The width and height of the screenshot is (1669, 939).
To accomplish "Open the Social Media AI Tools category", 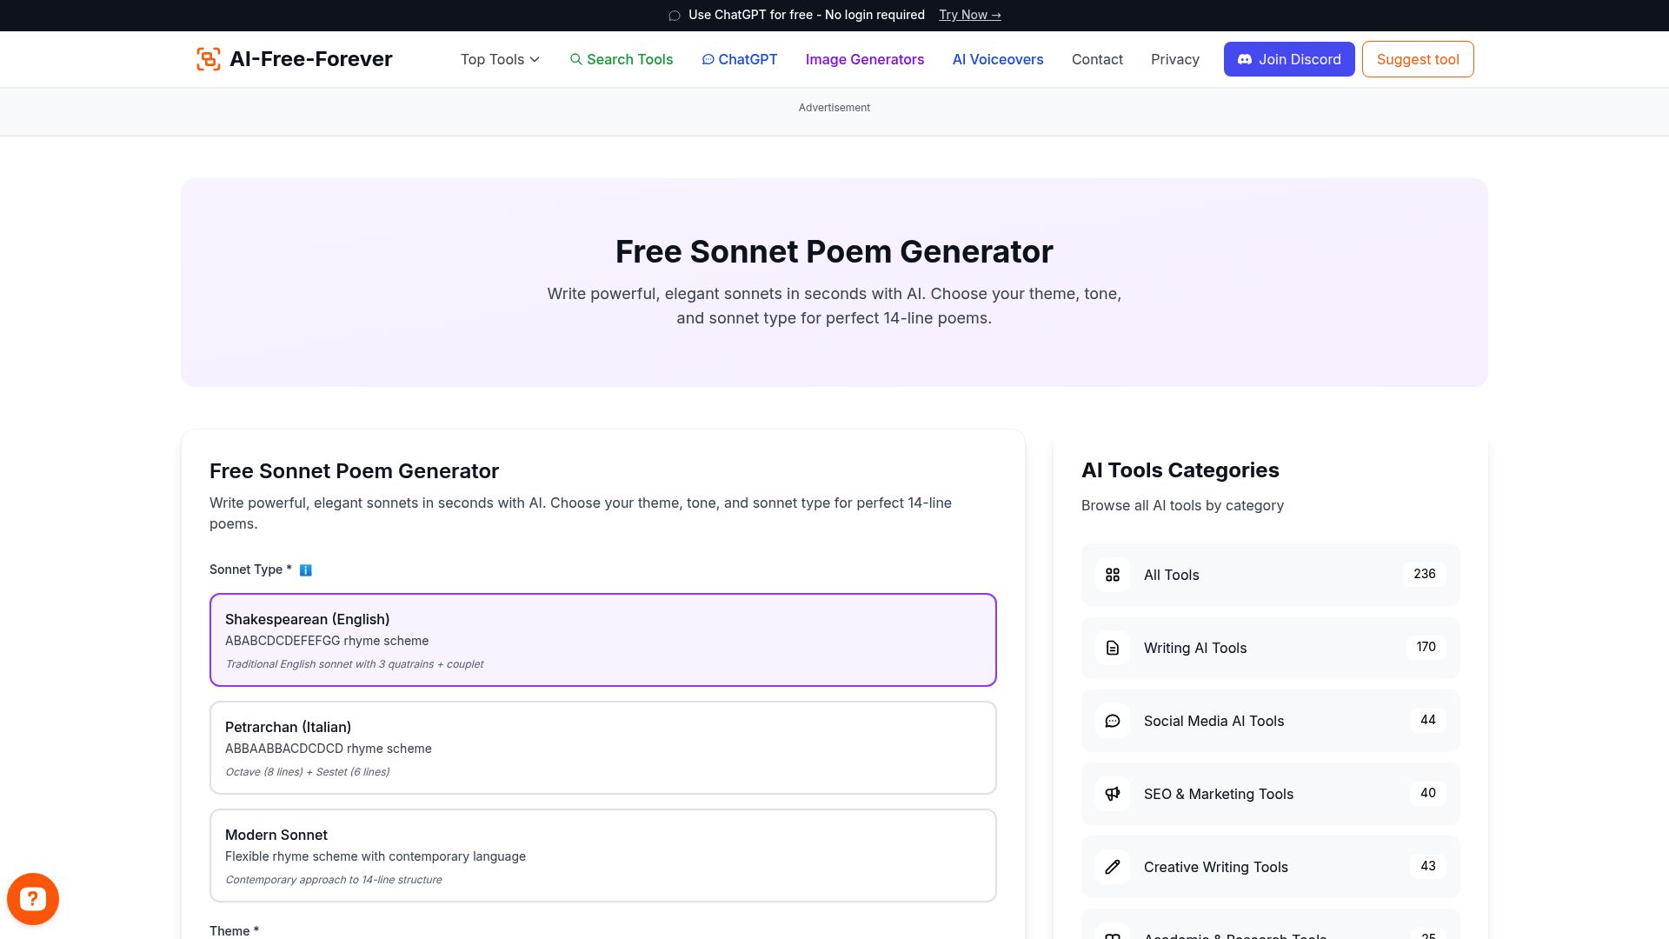I will click(1214, 721).
